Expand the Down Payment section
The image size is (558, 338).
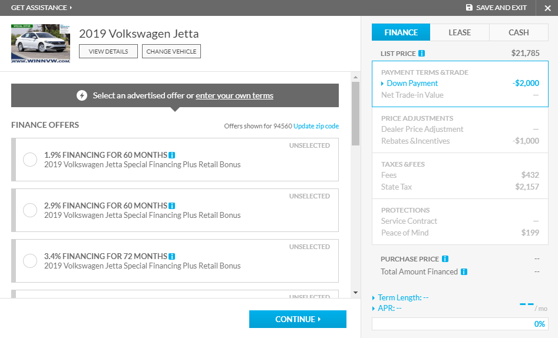[410, 83]
